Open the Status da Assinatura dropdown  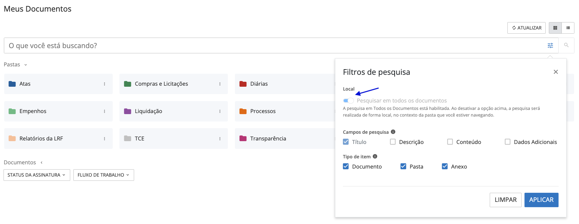(x=37, y=175)
